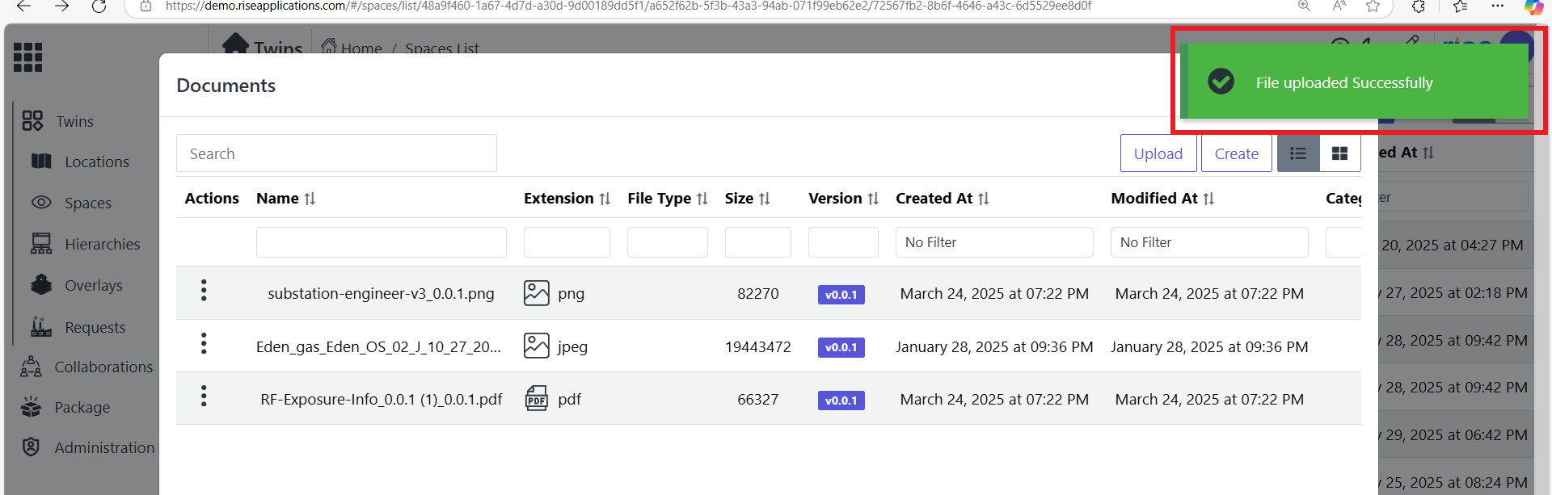Click the Spaces List breadcrumb

[442, 48]
